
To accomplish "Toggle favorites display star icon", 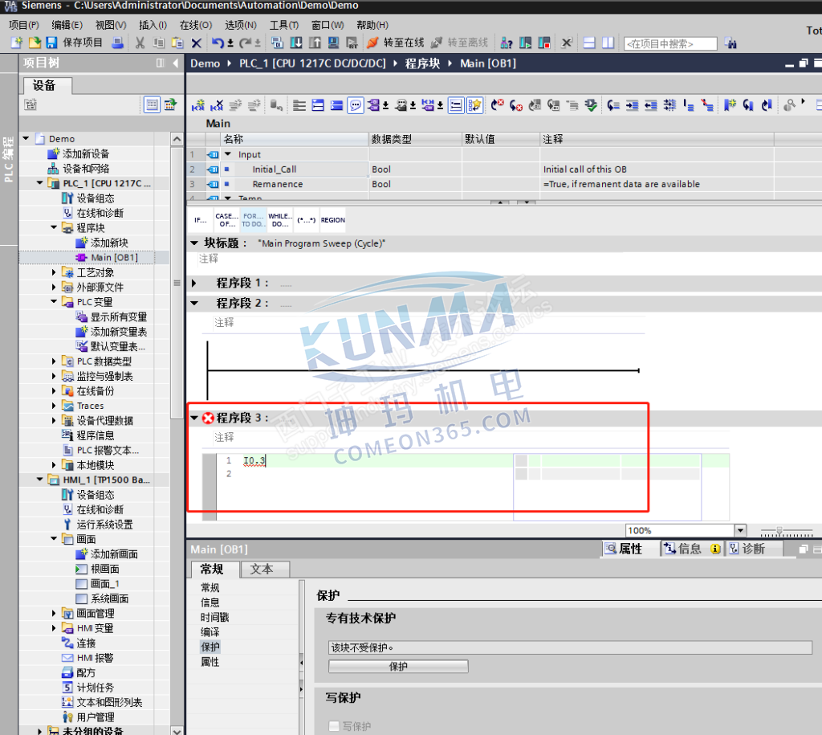I will (475, 105).
